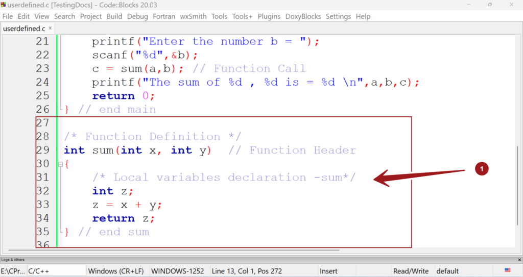Open the Debug menu
Image resolution: width=523 pixels, height=277 pixels.
137,16
